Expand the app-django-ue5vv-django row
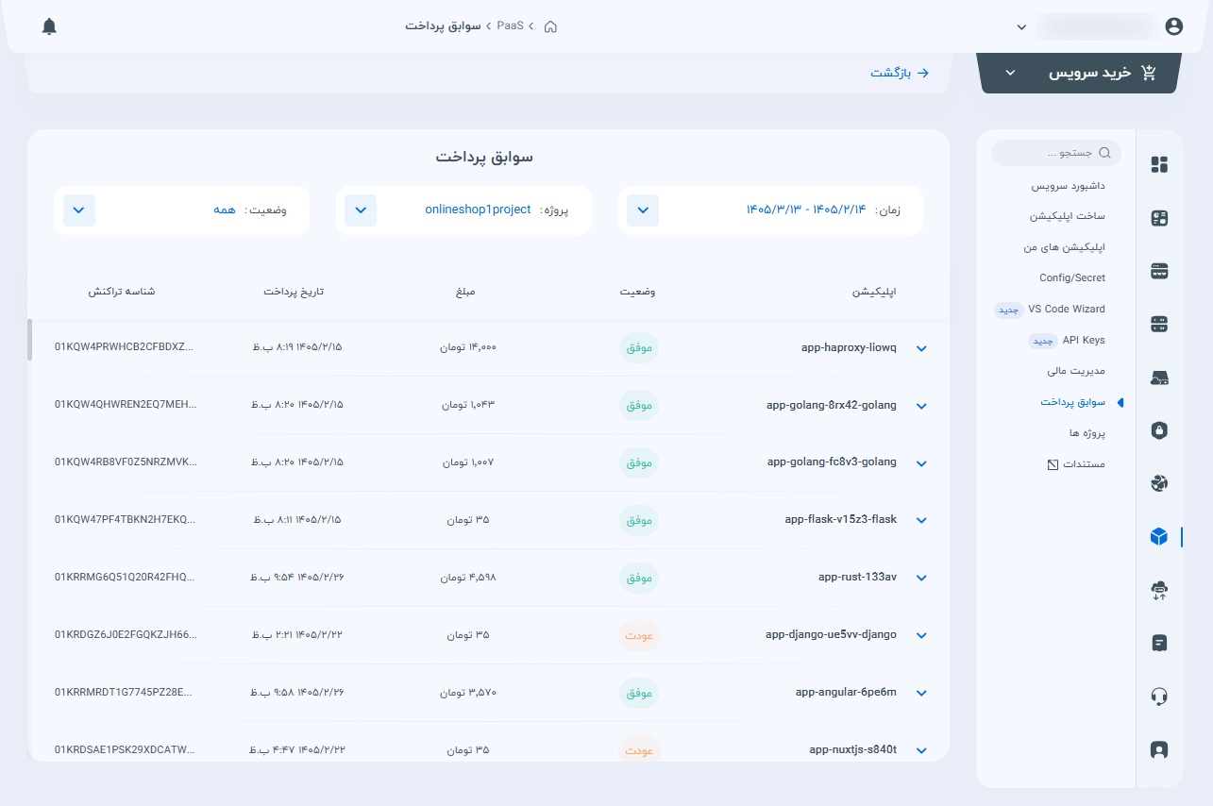 [x=922, y=636]
